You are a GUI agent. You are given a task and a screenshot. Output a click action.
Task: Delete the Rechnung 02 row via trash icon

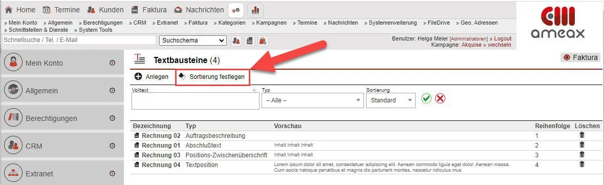click(581, 135)
